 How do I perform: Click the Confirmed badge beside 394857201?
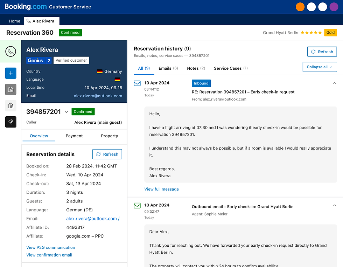point(83,112)
